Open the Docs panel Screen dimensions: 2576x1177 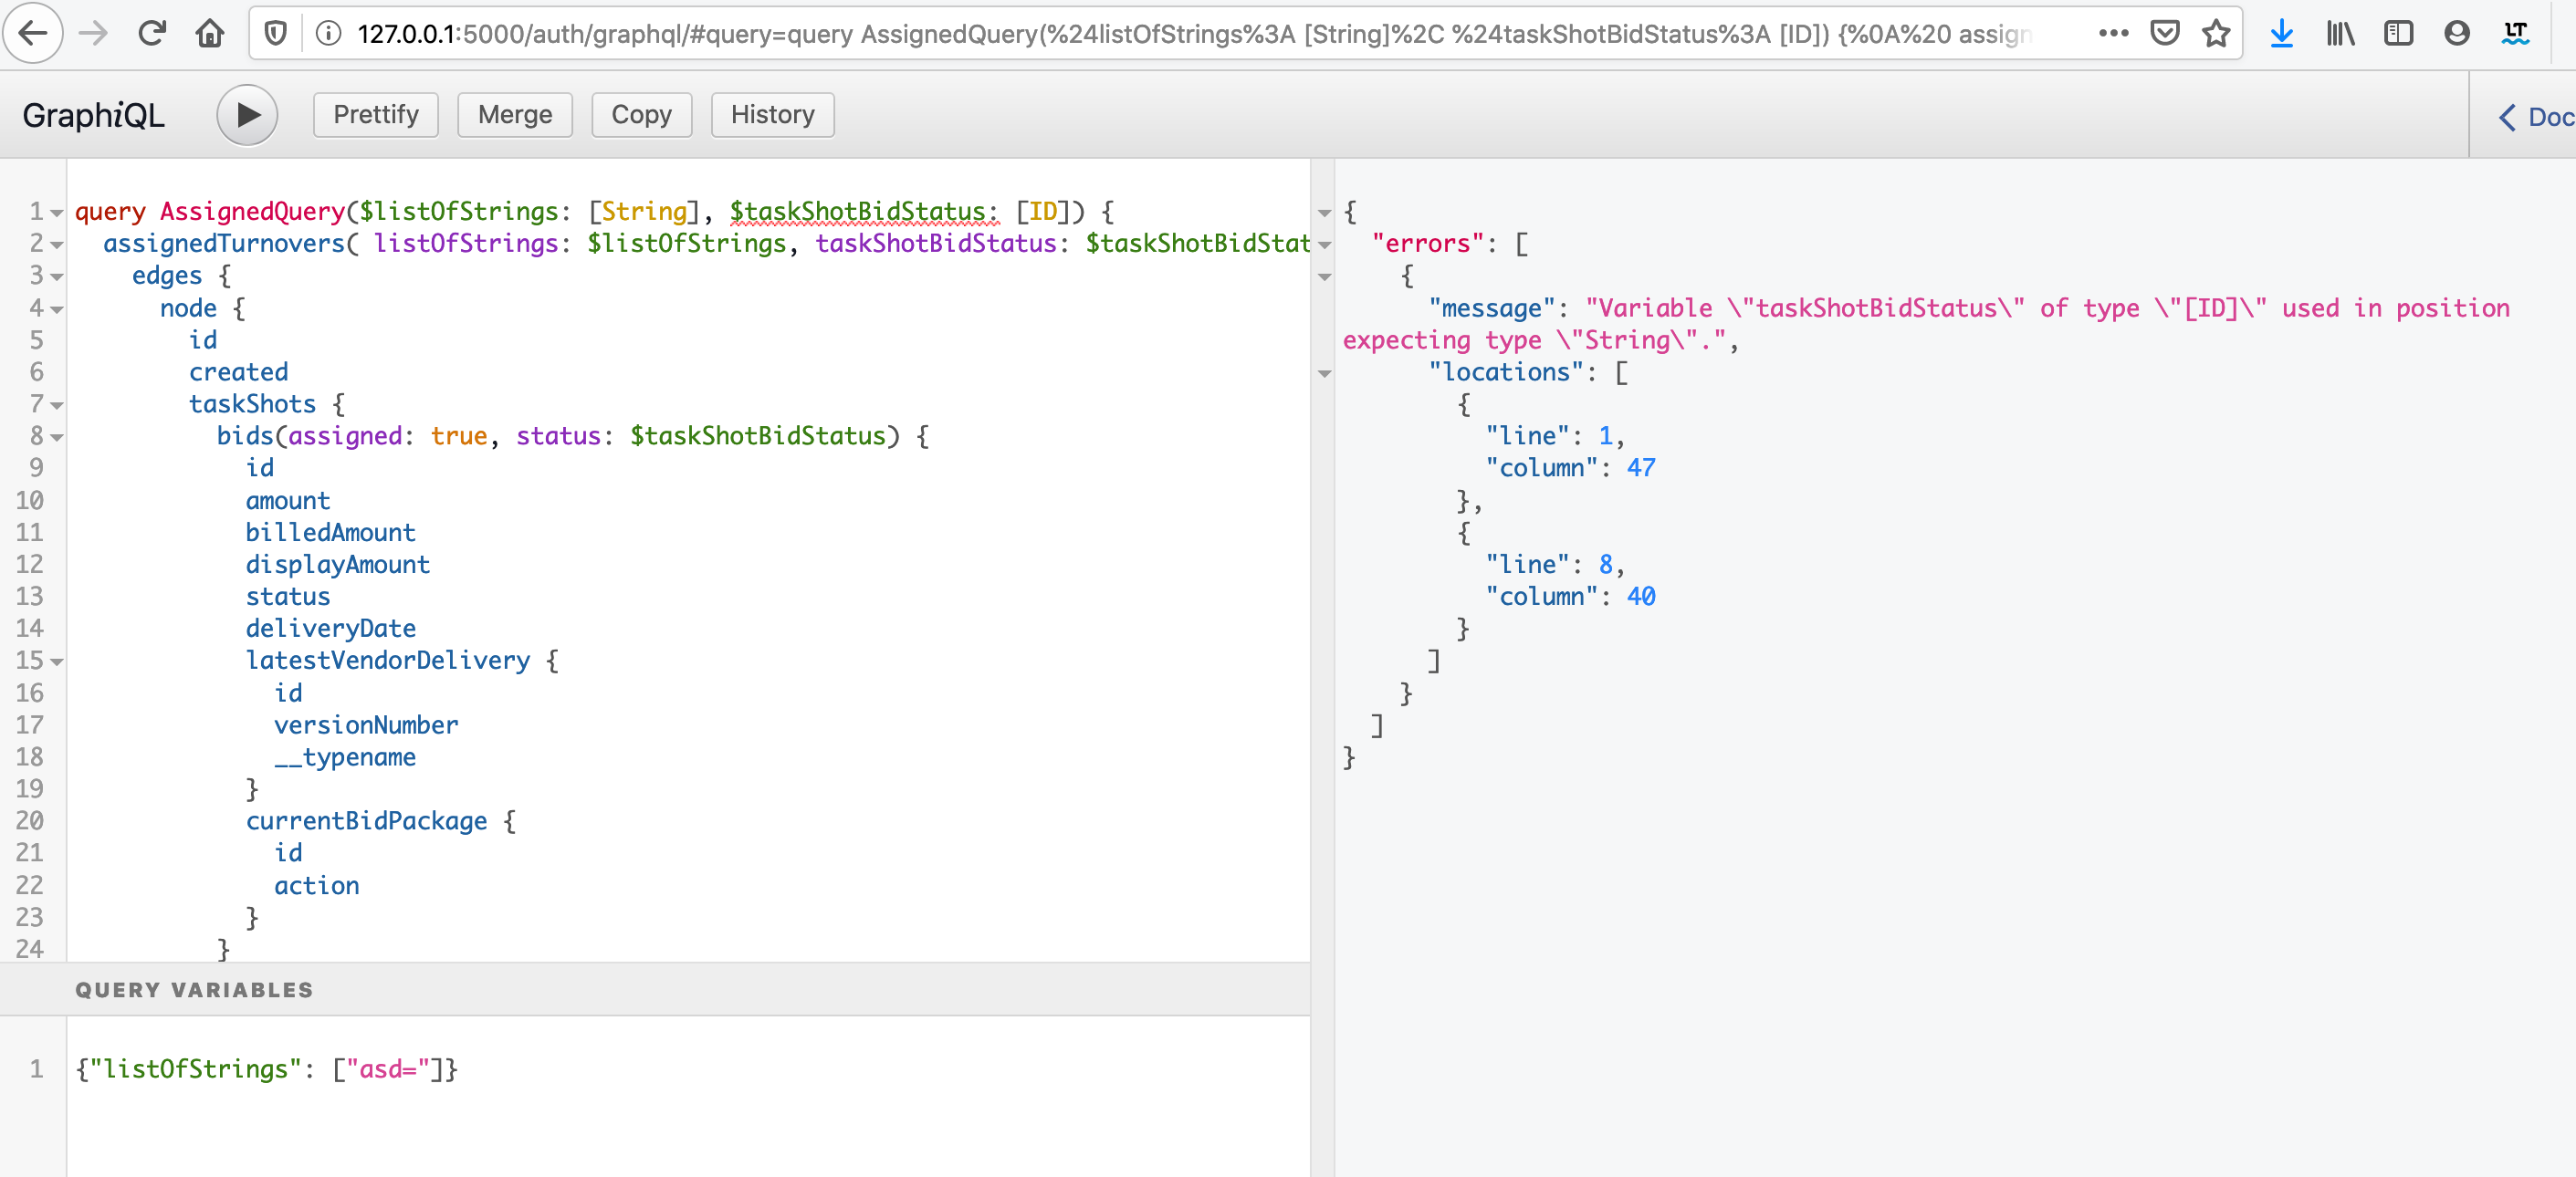[x=2537, y=117]
